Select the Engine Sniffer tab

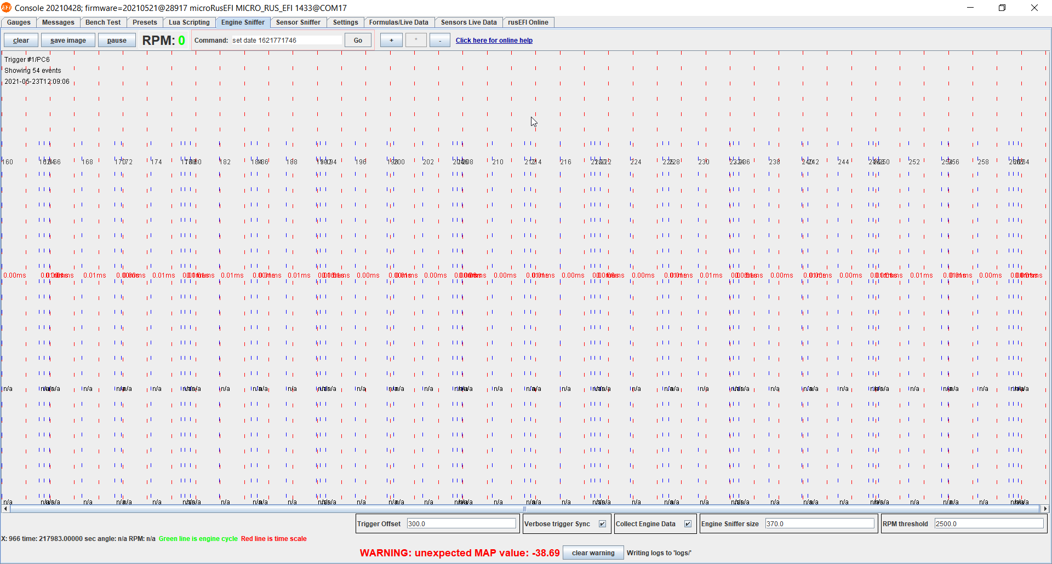(x=243, y=22)
